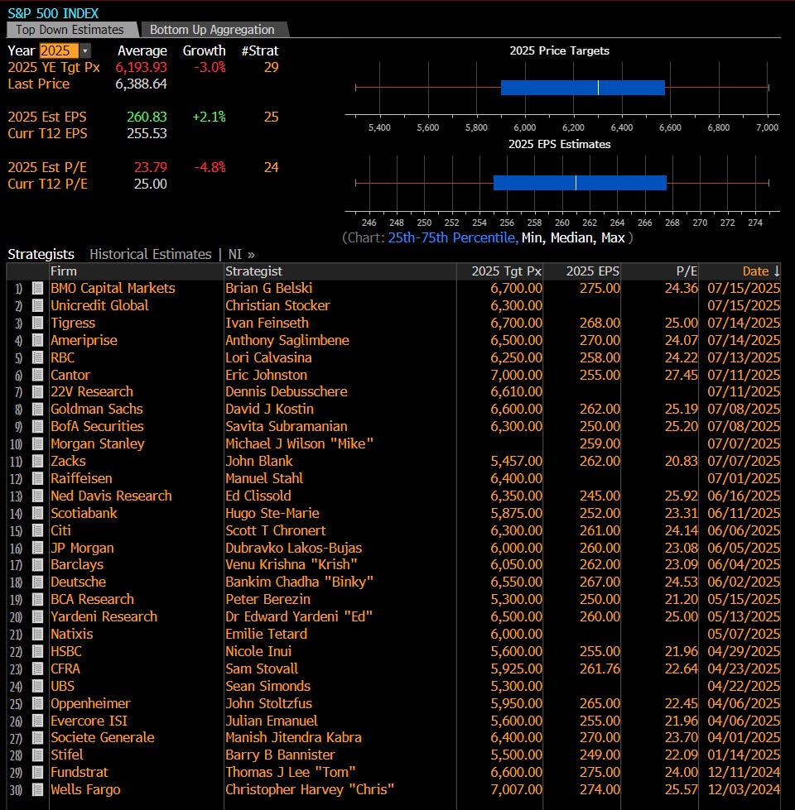Open the note icon next to Fundstrat
The height and width of the screenshot is (810, 795).
coord(38,772)
